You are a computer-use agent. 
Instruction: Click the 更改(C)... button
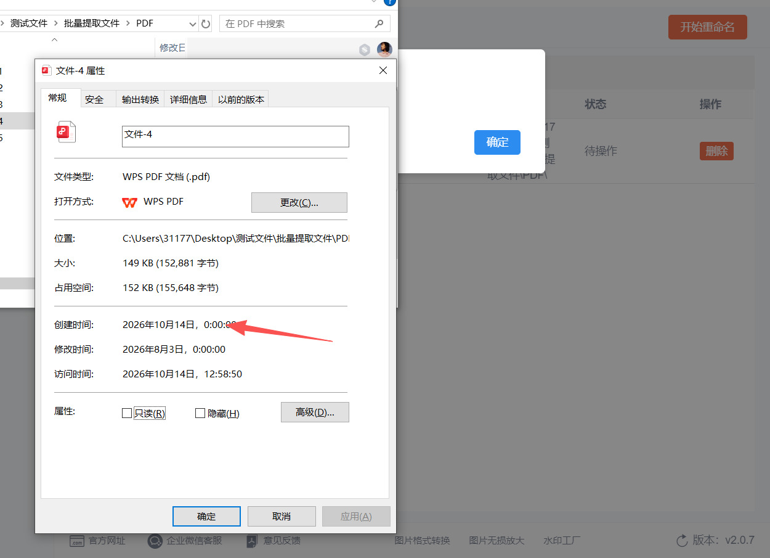pyautogui.click(x=299, y=203)
